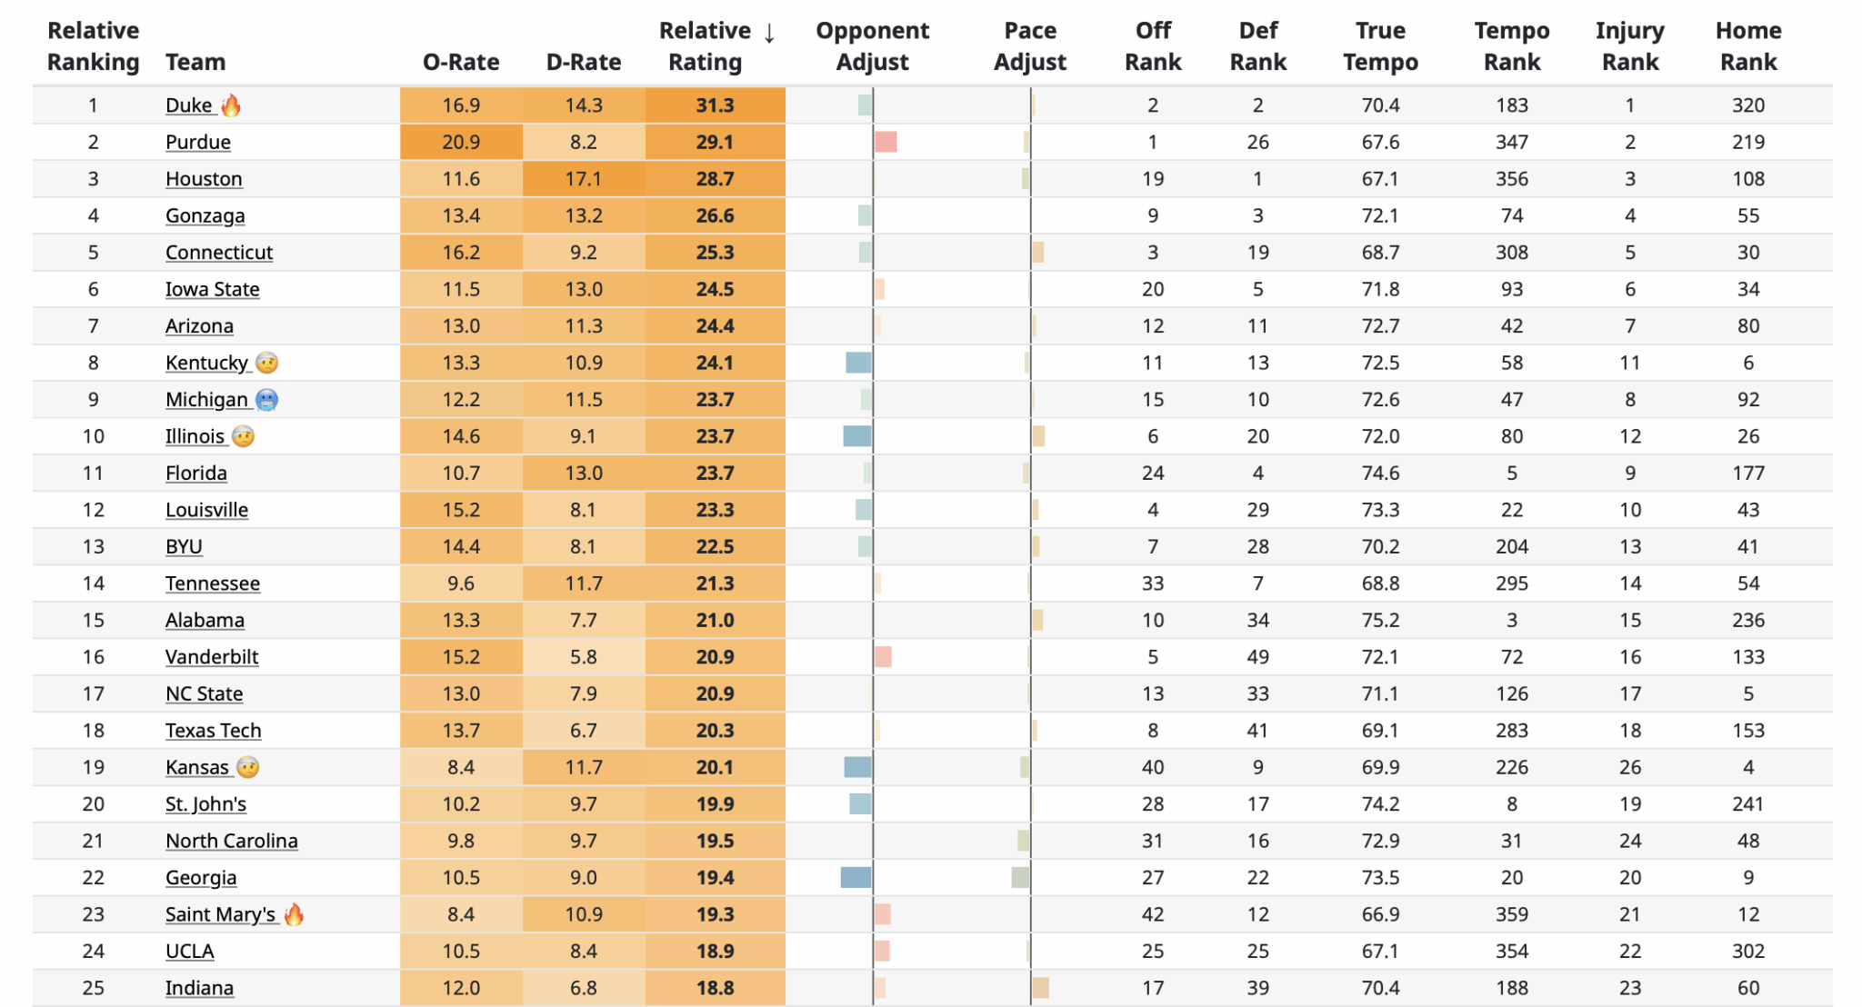Click the Tempo Rank column header
The height and width of the screenshot is (1007, 1862).
[1511, 46]
